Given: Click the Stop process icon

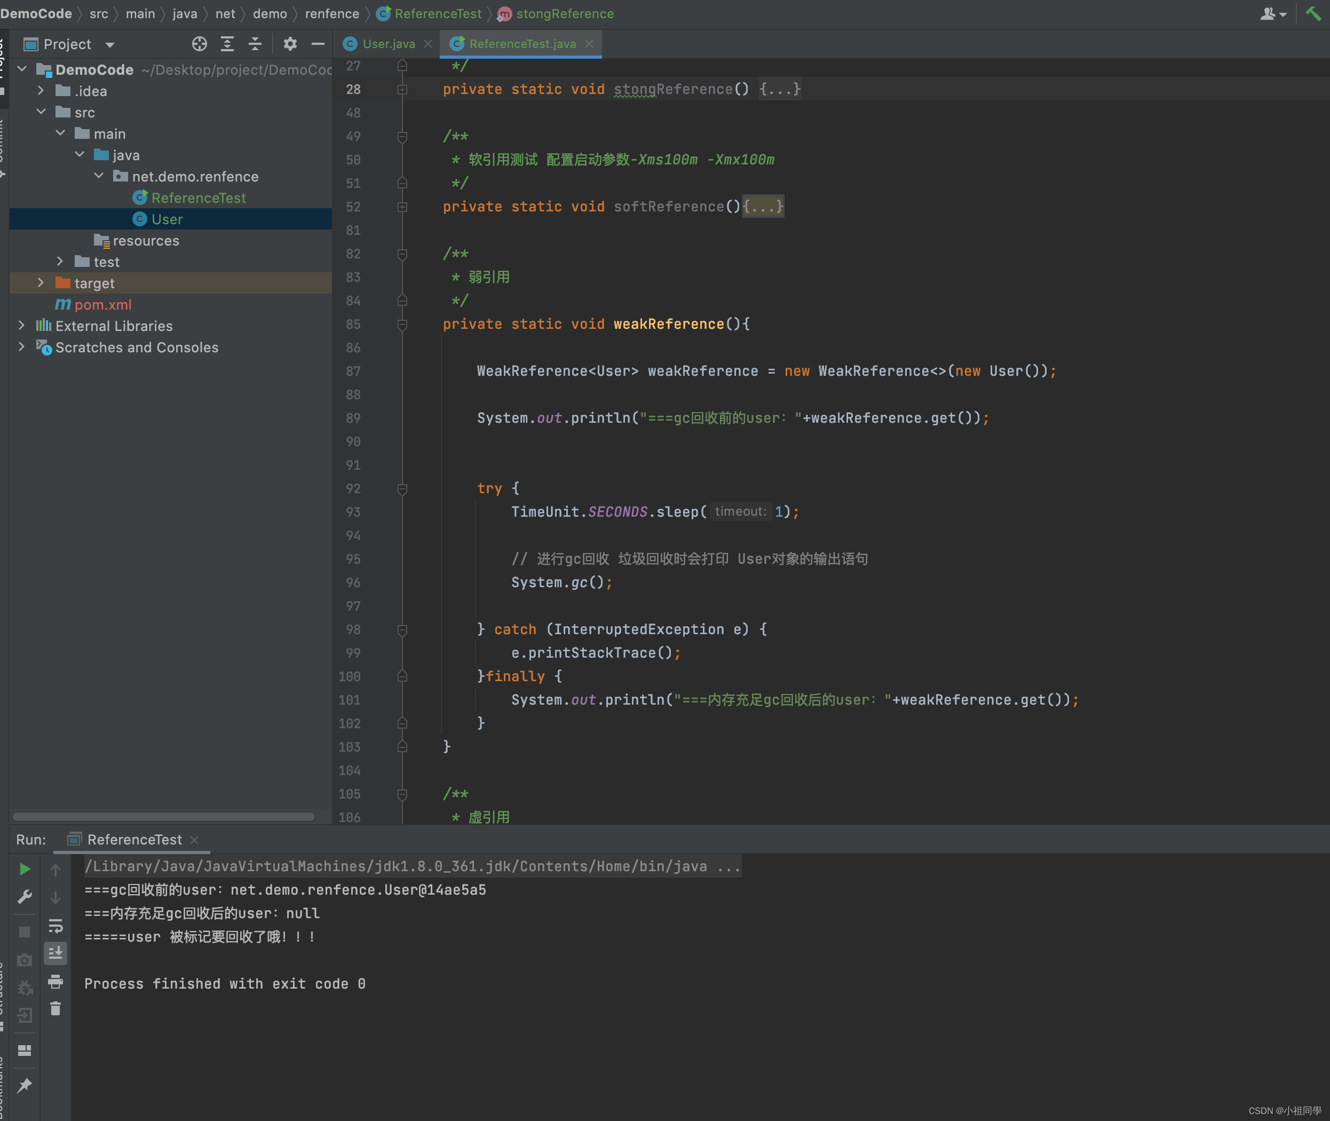Looking at the screenshot, I should [25, 931].
